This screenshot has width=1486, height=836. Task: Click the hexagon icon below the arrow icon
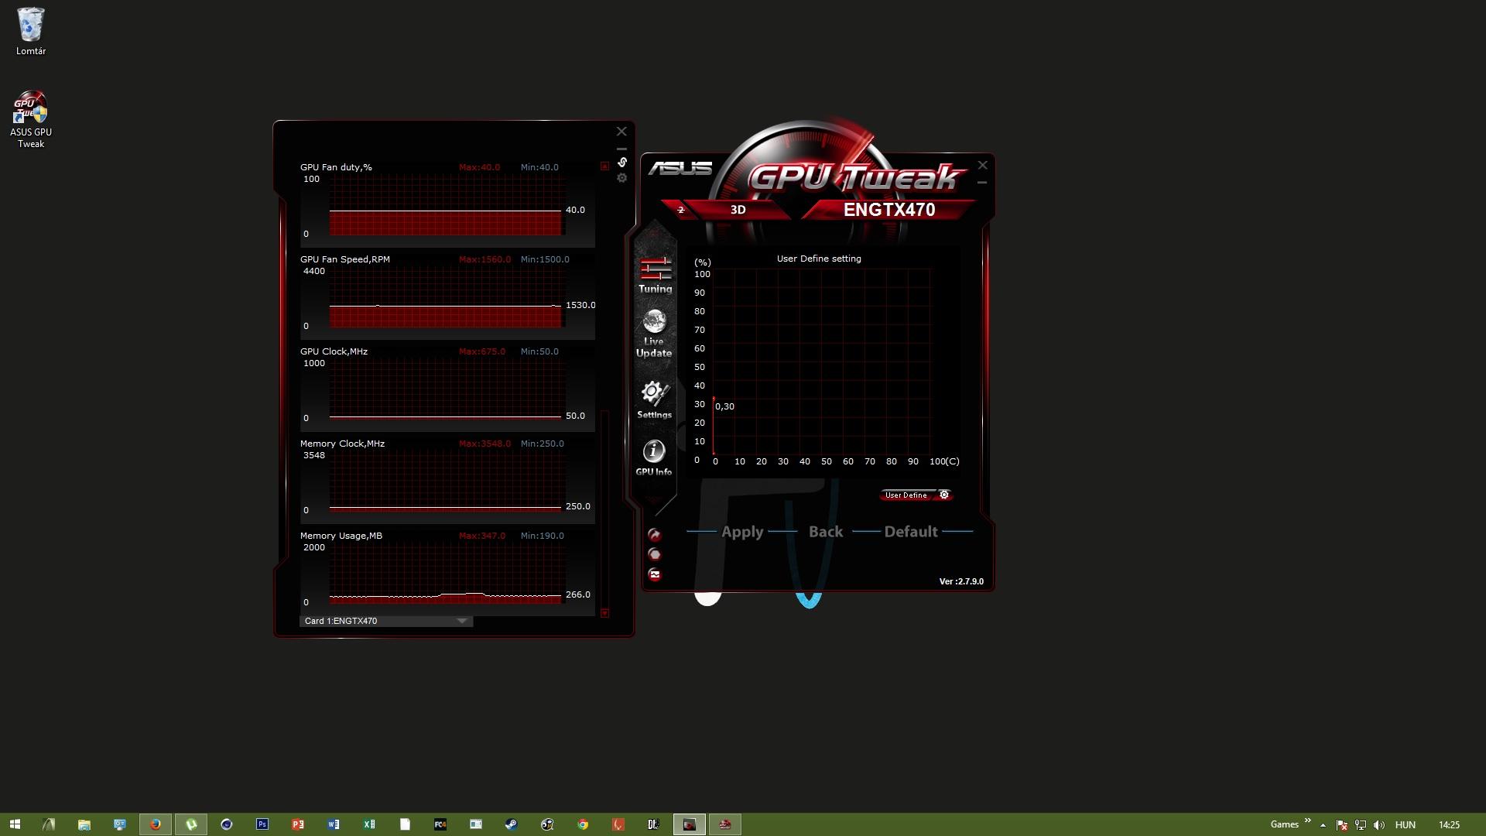pos(655,554)
